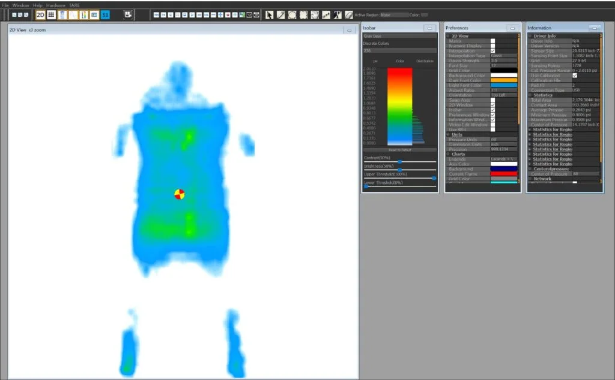Image resolution: width=615 pixels, height=380 pixels.
Task: Toggle the Use Calibrated checkbox
Action: point(575,76)
